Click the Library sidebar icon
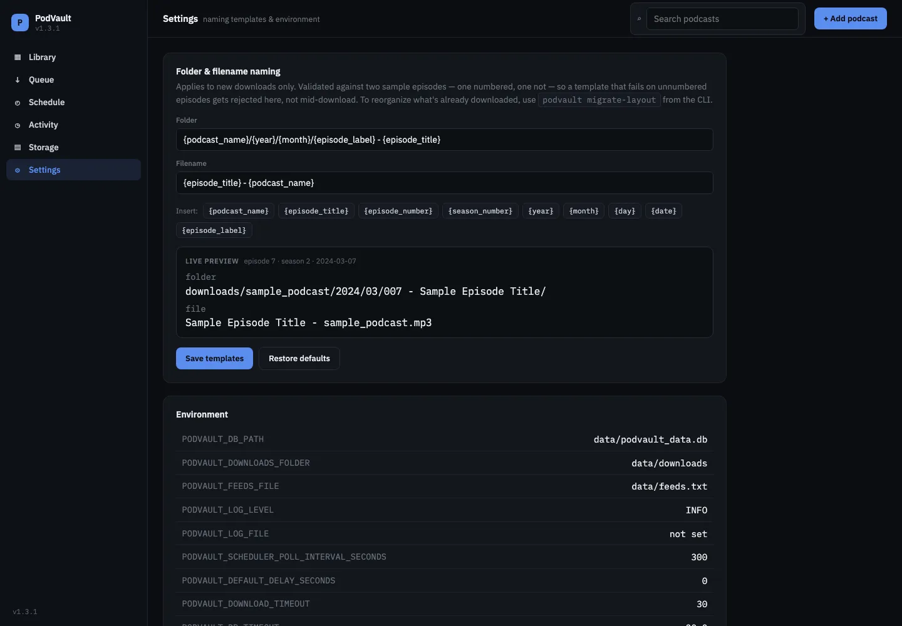 tap(18, 57)
